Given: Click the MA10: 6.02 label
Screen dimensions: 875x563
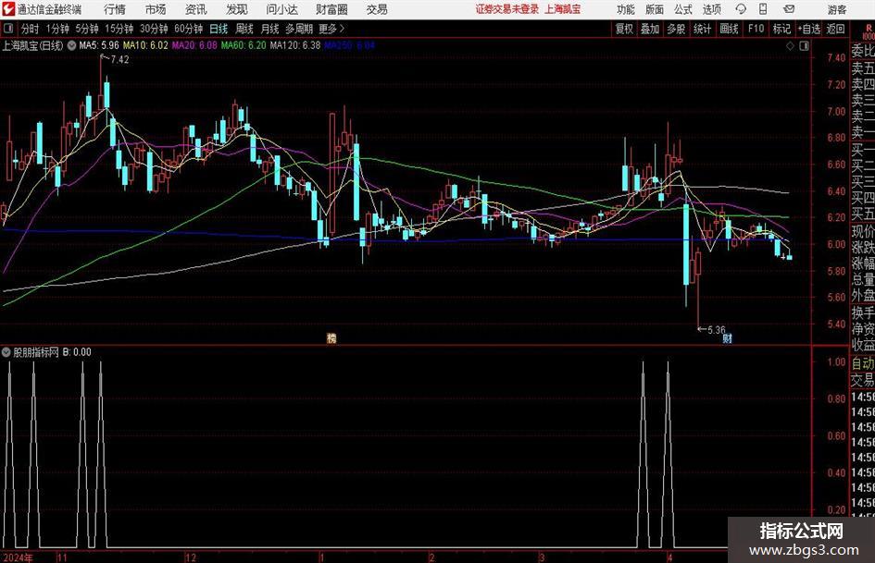Looking at the screenshot, I should pos(145,45).
